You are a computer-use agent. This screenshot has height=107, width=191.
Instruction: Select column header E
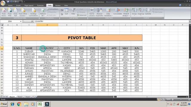tap(67, 25)
